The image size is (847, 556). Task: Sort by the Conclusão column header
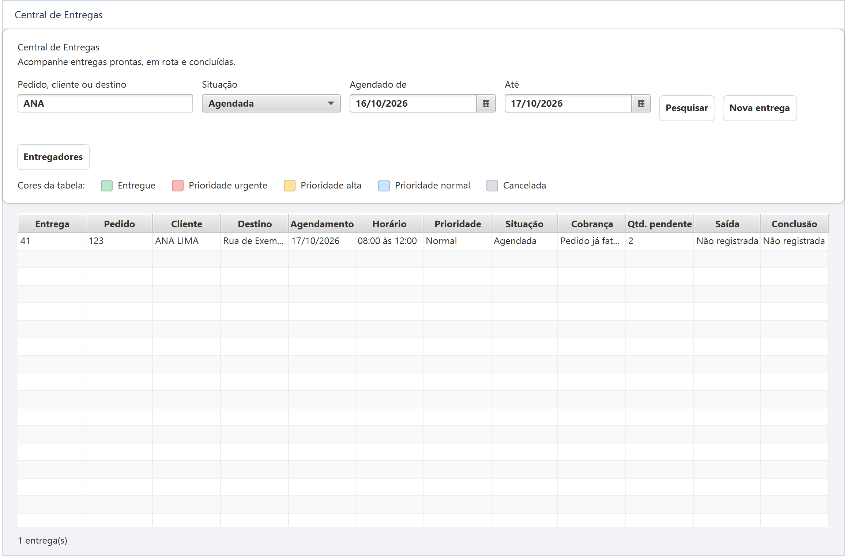click(794, 224)
